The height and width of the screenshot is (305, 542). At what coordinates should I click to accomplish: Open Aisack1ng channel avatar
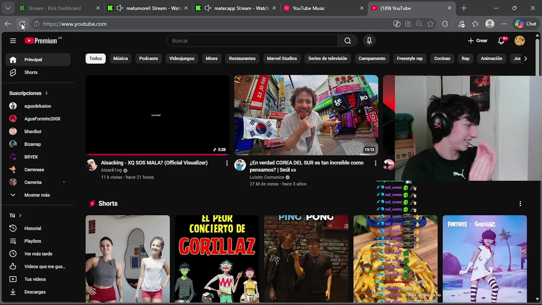click(92, 165)
